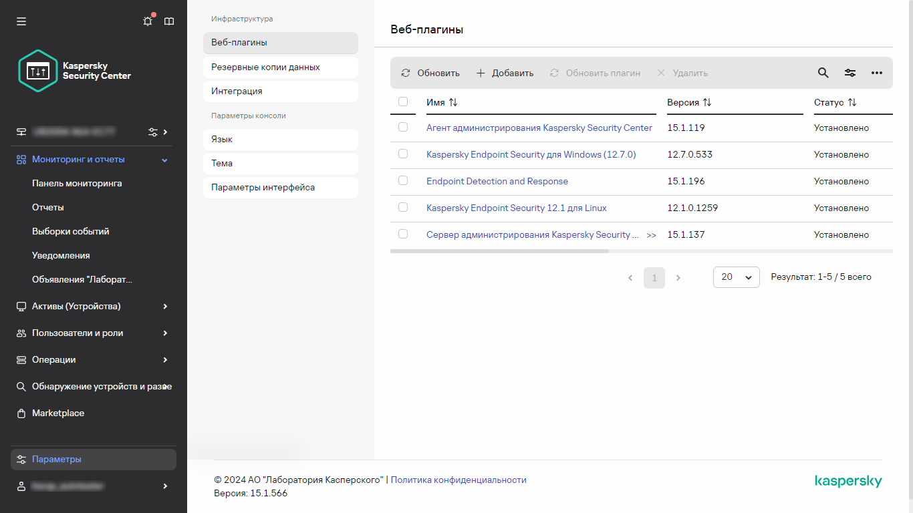Open Интеграция menu item

[x=281, y=92]
